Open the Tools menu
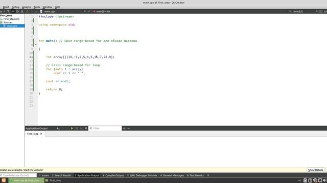Image resolution: width=327 pixels, height=183 pixels. point(37,7)
